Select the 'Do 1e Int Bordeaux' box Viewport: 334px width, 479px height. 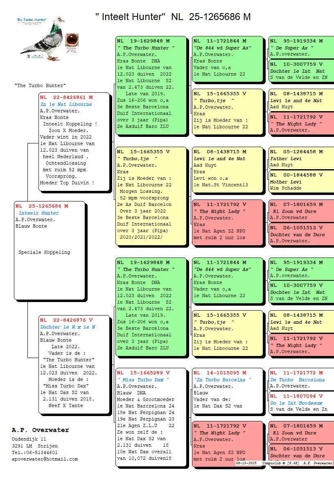pyautogui.click(x=301, y=402)
